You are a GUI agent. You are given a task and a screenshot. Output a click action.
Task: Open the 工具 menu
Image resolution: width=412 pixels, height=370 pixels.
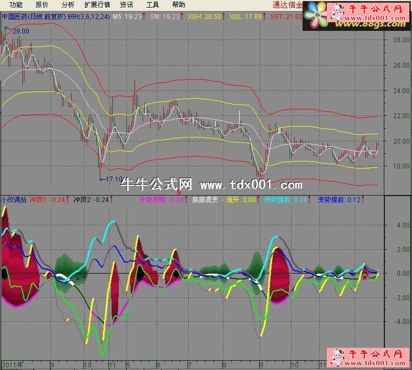[x=152, y=5]
